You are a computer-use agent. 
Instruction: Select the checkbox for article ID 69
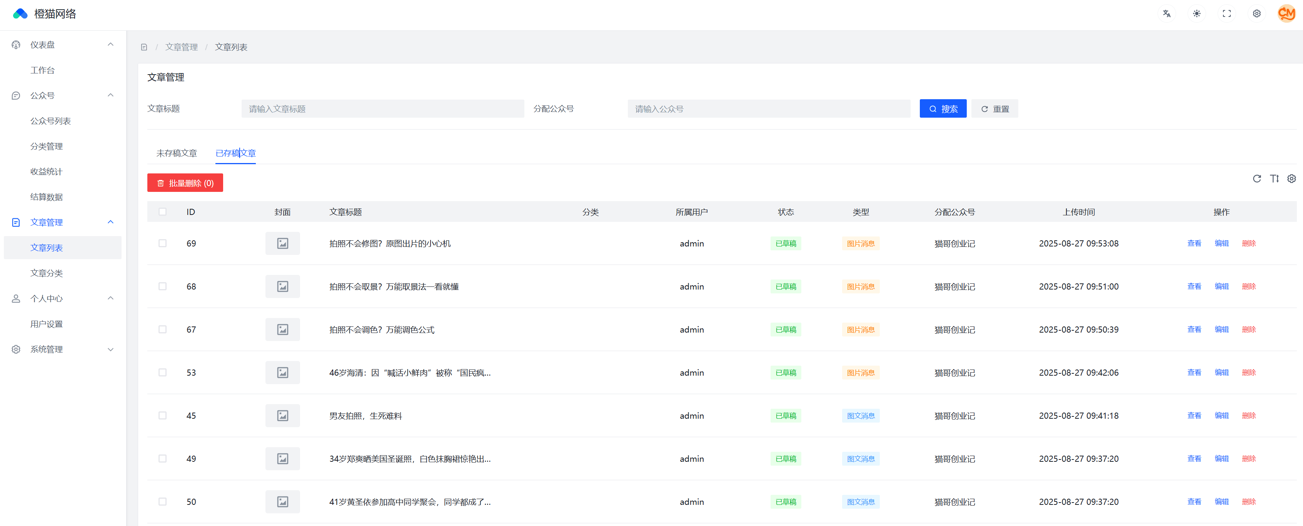tap(162, 243)
